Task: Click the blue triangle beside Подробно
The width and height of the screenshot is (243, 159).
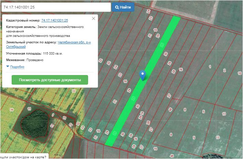Action: (8, 67)
